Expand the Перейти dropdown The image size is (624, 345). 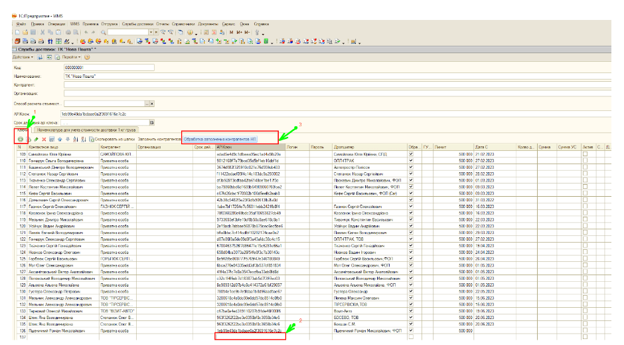pos(71,58)
